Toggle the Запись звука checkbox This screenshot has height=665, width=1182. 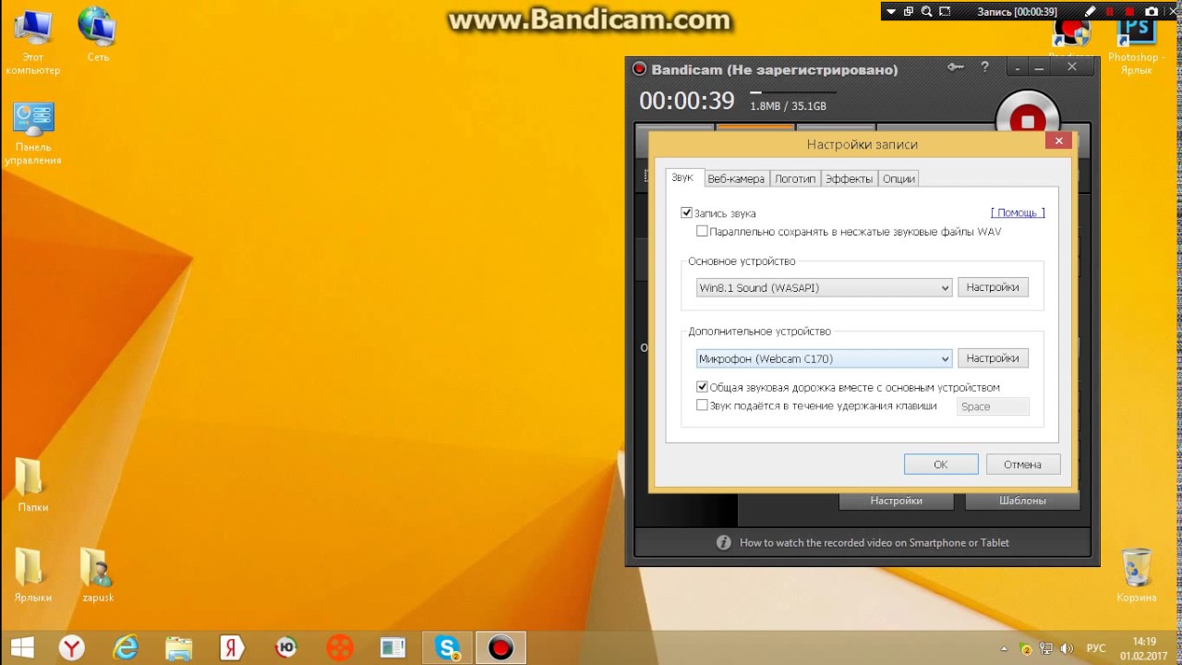click(687, 212)
